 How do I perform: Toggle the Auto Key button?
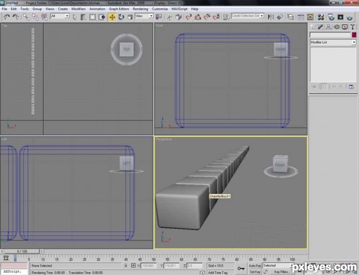[255, 265]
